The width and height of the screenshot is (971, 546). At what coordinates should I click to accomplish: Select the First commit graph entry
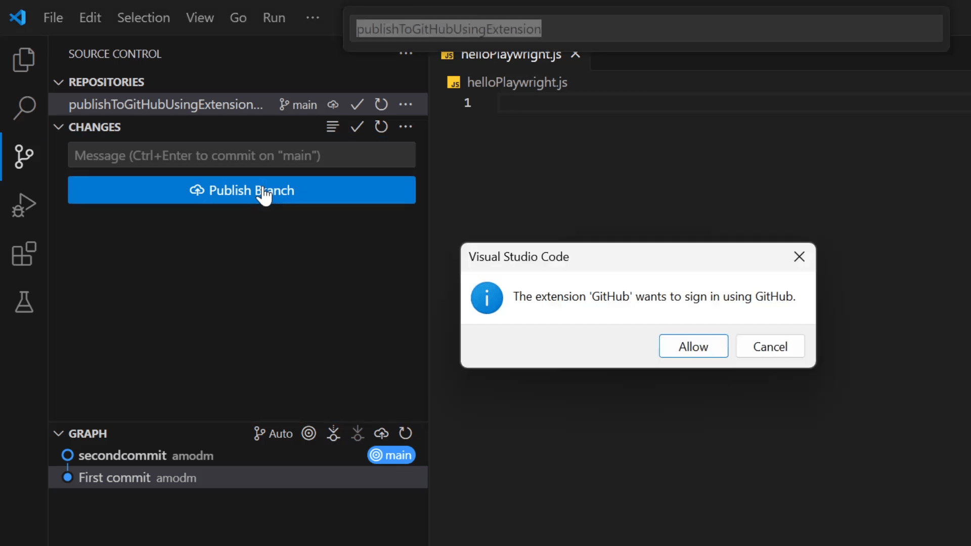tap(137, 478)
